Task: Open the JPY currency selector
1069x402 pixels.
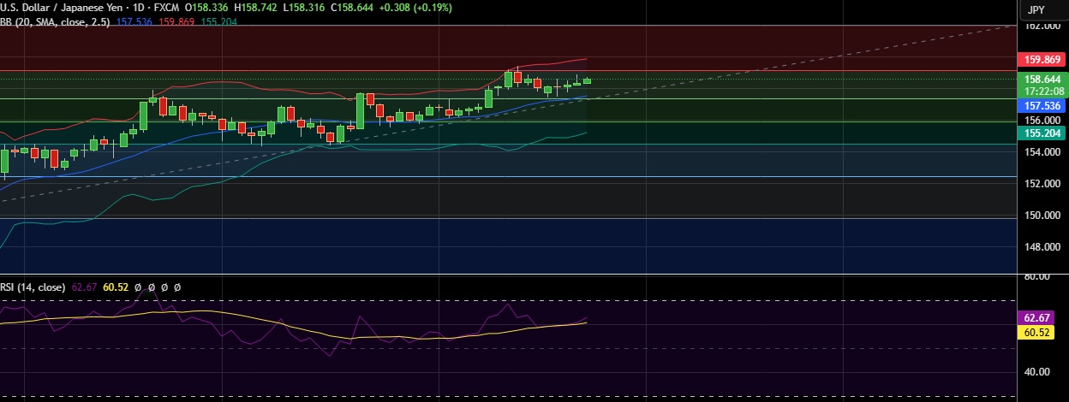Action: coord(1036,10)
